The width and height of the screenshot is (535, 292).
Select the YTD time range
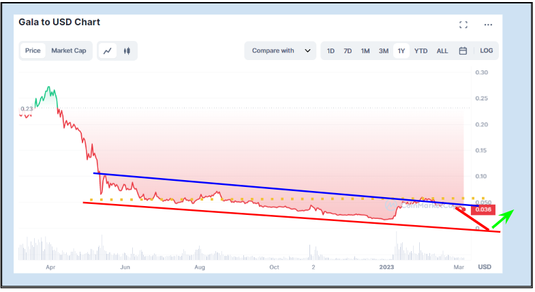(421, 51)
